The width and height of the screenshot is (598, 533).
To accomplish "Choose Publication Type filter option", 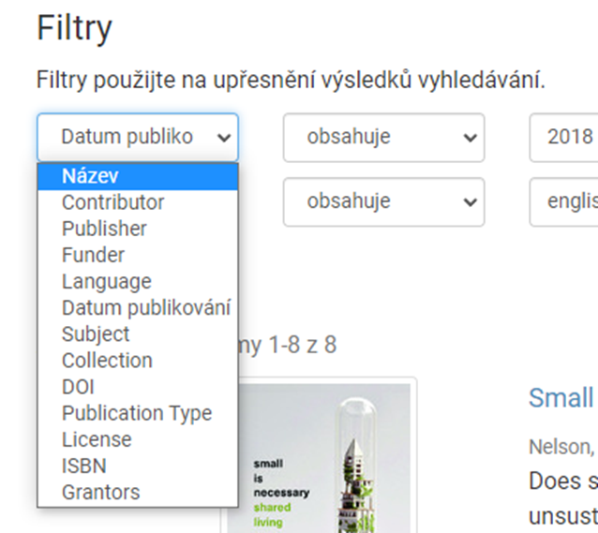I will click(138, 413).
